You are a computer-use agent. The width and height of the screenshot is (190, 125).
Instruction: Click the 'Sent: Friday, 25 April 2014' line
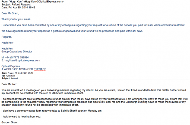pos(17,73)
